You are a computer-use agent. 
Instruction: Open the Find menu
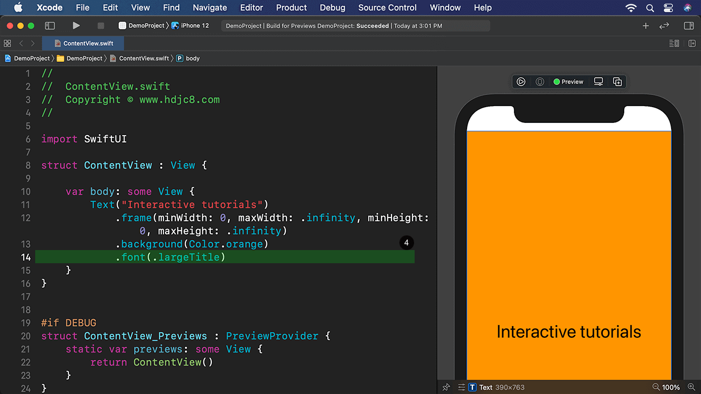[x=171, y=7]
